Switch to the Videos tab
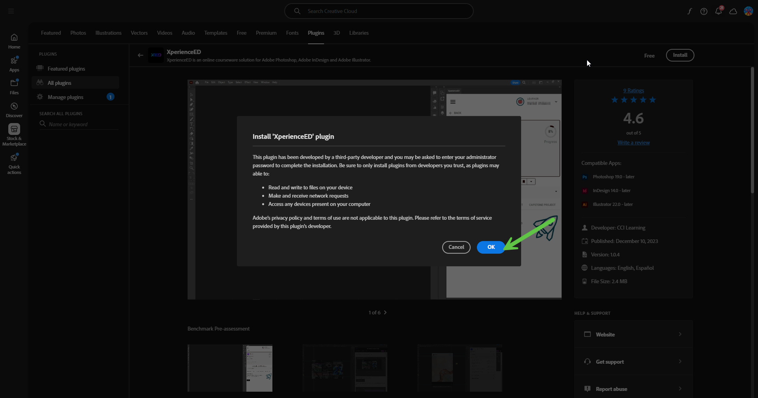758x398 pixels. [165, 33]
